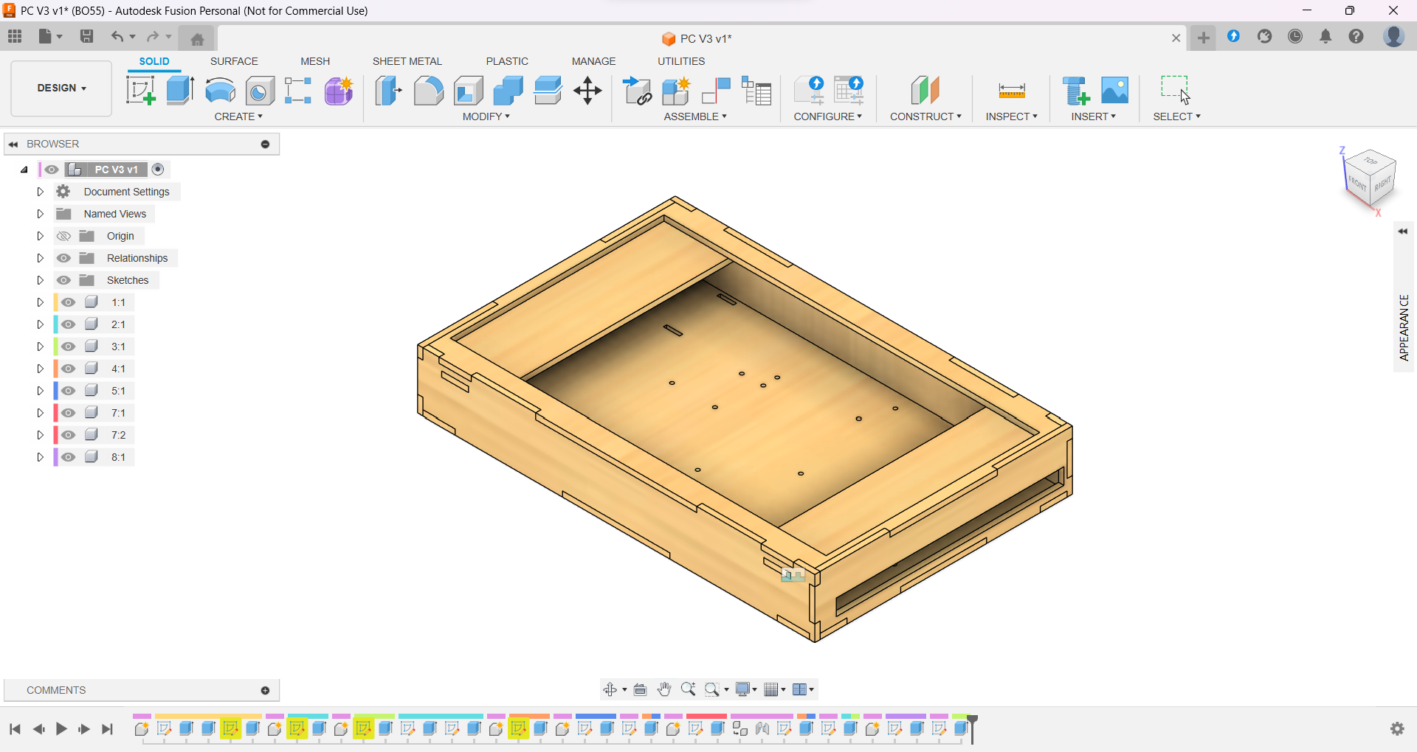The width and height of the screenshot is (1417, 752).
Task: Open the CONSTRUCT menu
Action: pyautogui.click(x=925, y=116)
